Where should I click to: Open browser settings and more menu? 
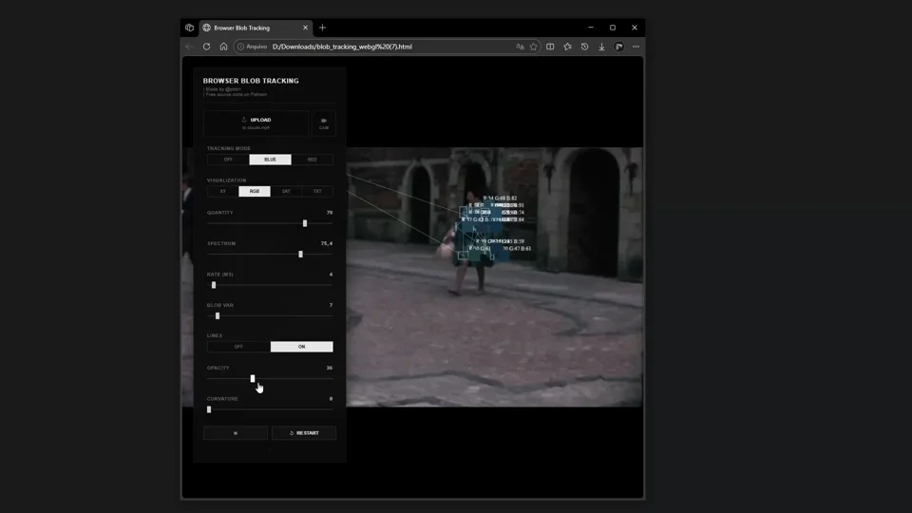tap(636, 47)
